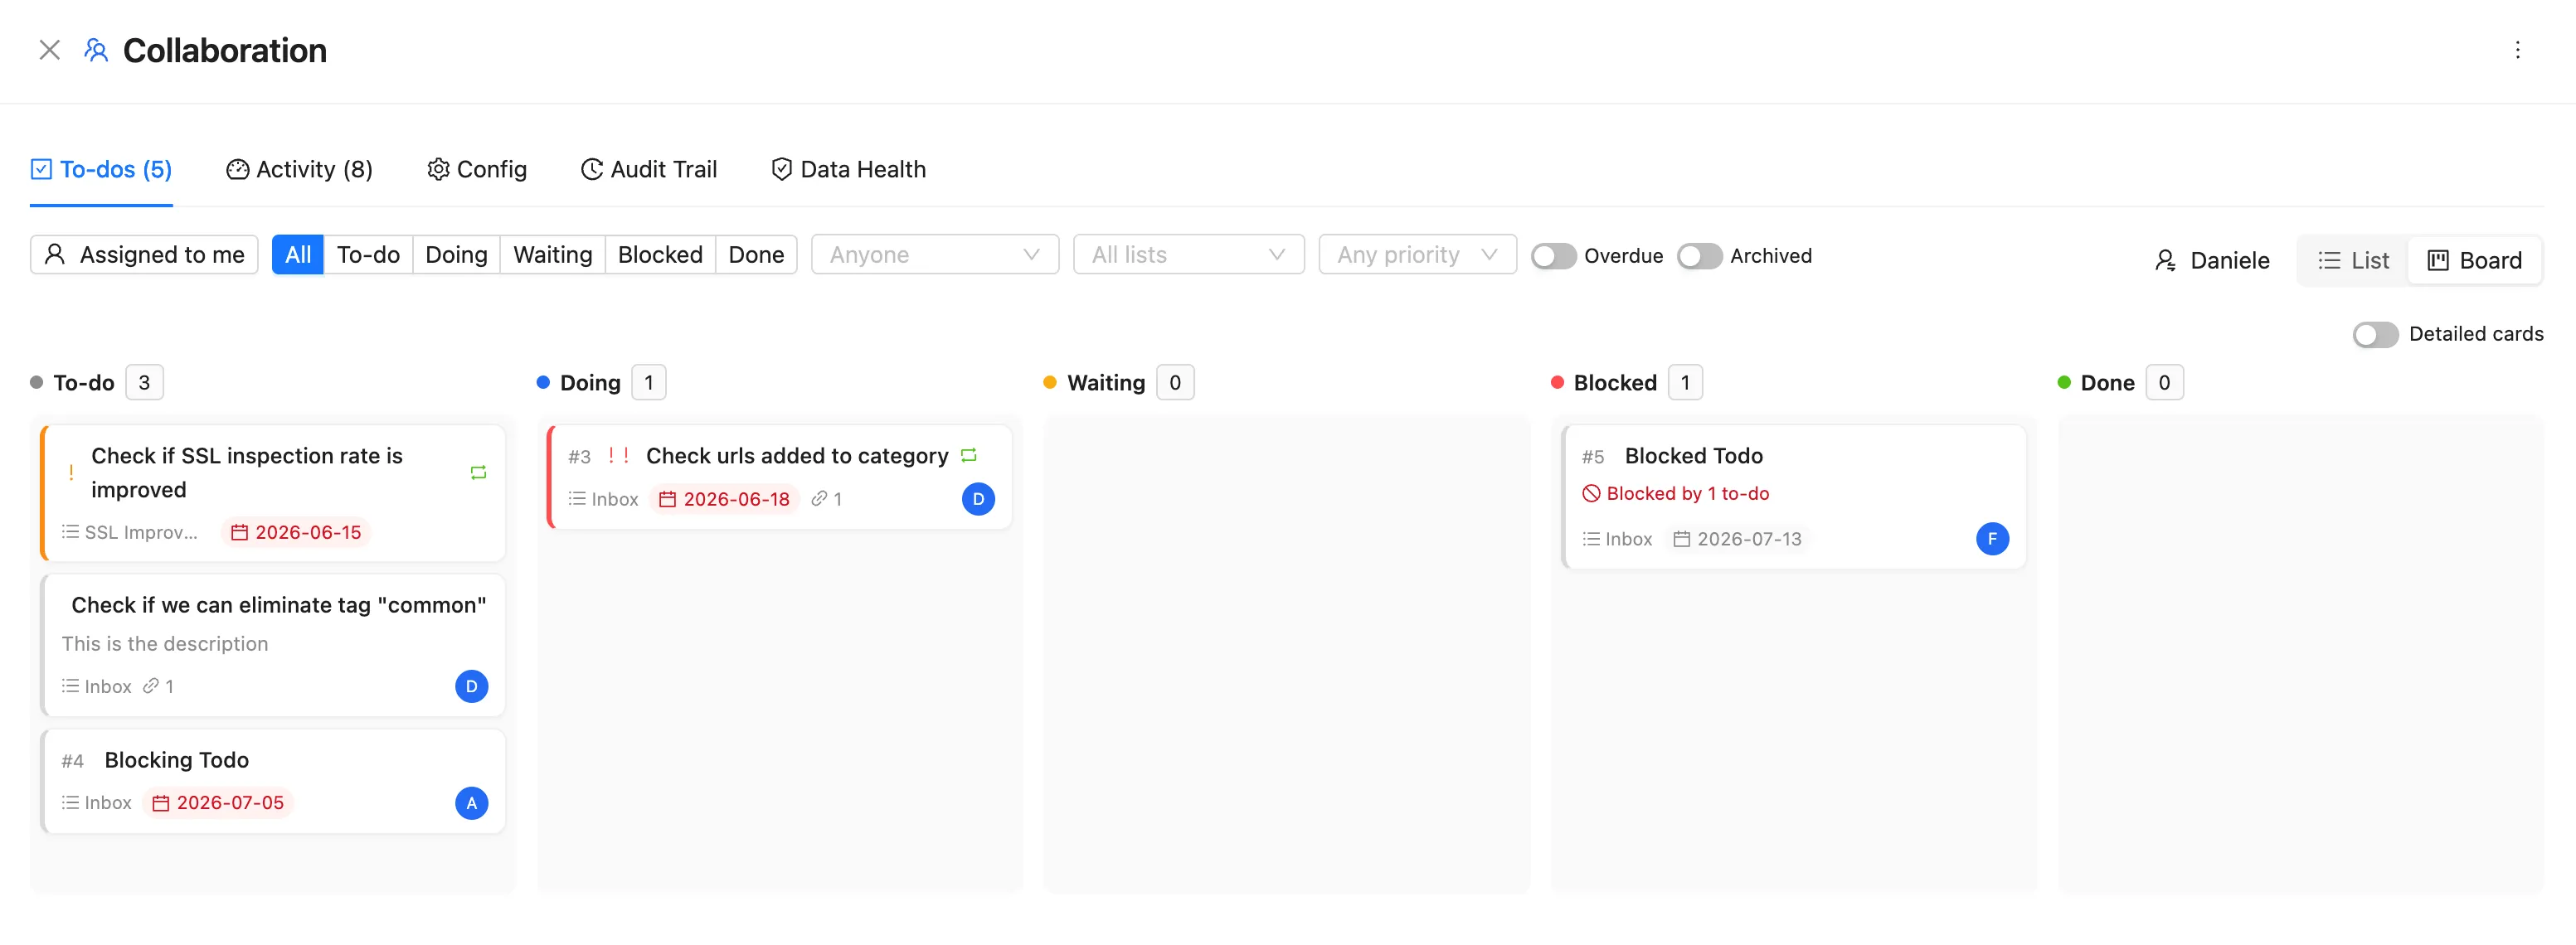Image resolution: width=2576 pixels, height=945 pixels.
Task: Open the To-dos (5) tab
Action: pos(101,169)
